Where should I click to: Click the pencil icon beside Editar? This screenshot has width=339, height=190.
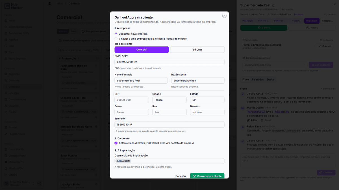[x=249, y=120]
